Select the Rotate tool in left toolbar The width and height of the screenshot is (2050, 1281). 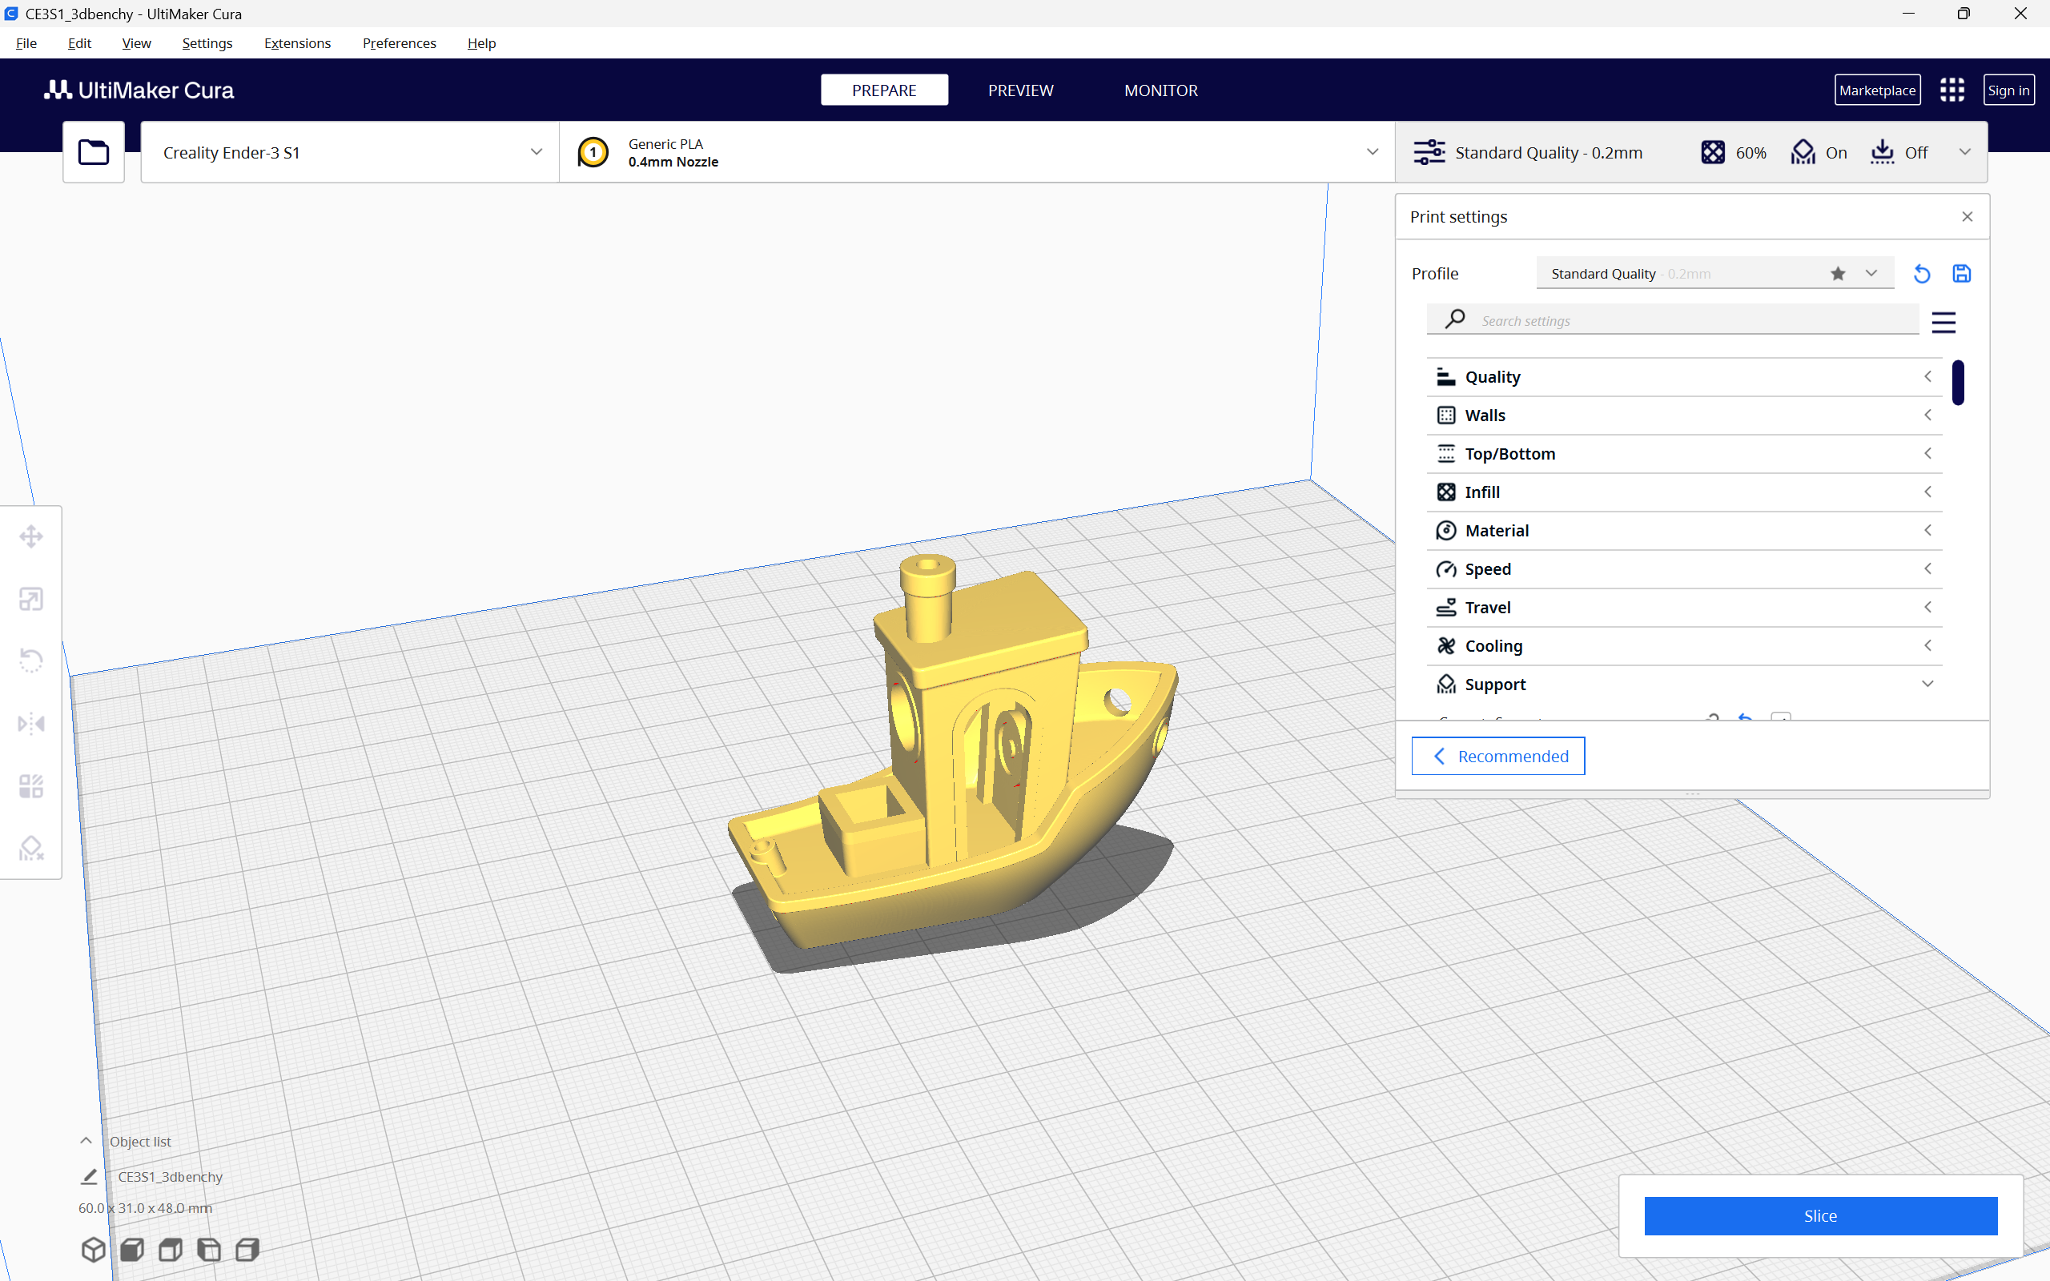[x=31, y=661]
